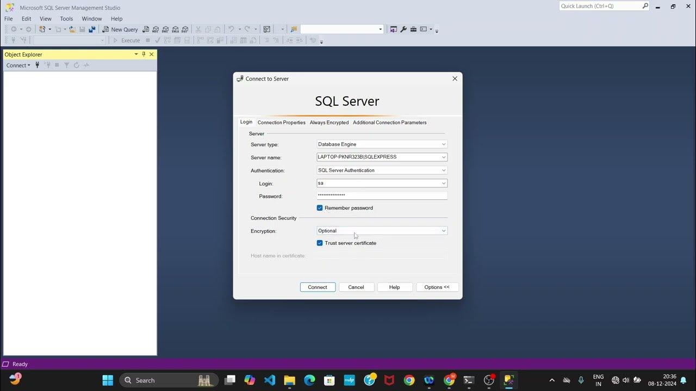This screenshot has width=696, height=391.
Task: Expand the Encryption dropdown
Action: coord(444,231)
